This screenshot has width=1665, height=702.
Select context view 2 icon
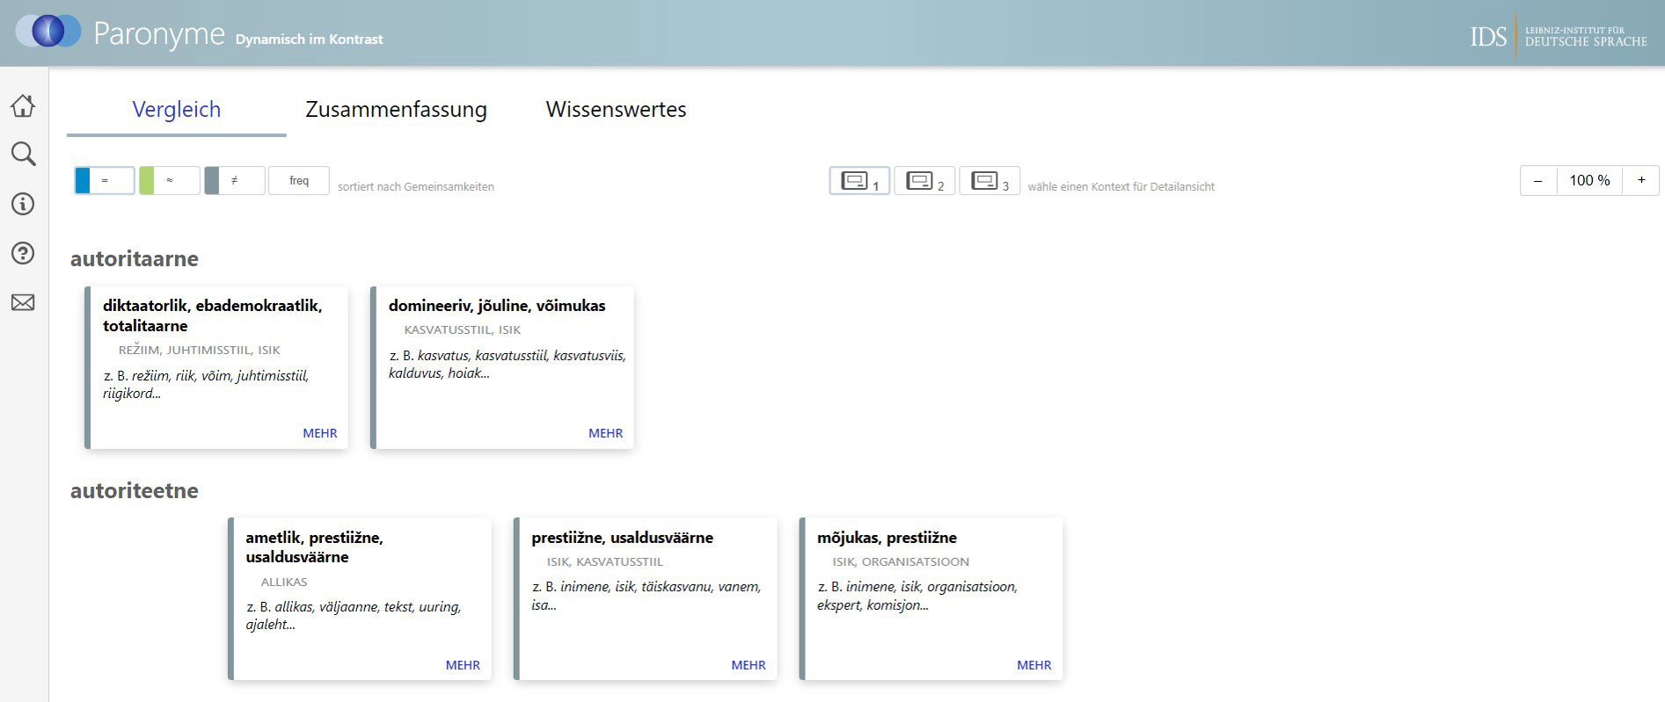click(924, 181)
